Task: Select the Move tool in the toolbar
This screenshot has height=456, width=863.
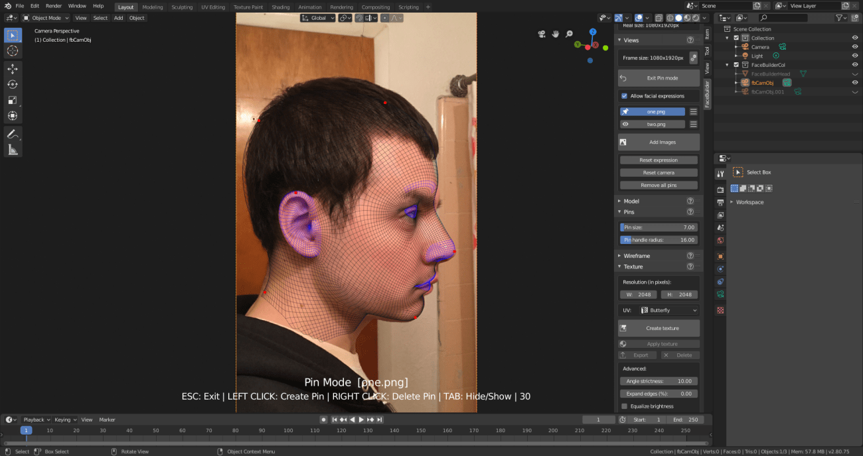Action: click(x=13, y=69)
